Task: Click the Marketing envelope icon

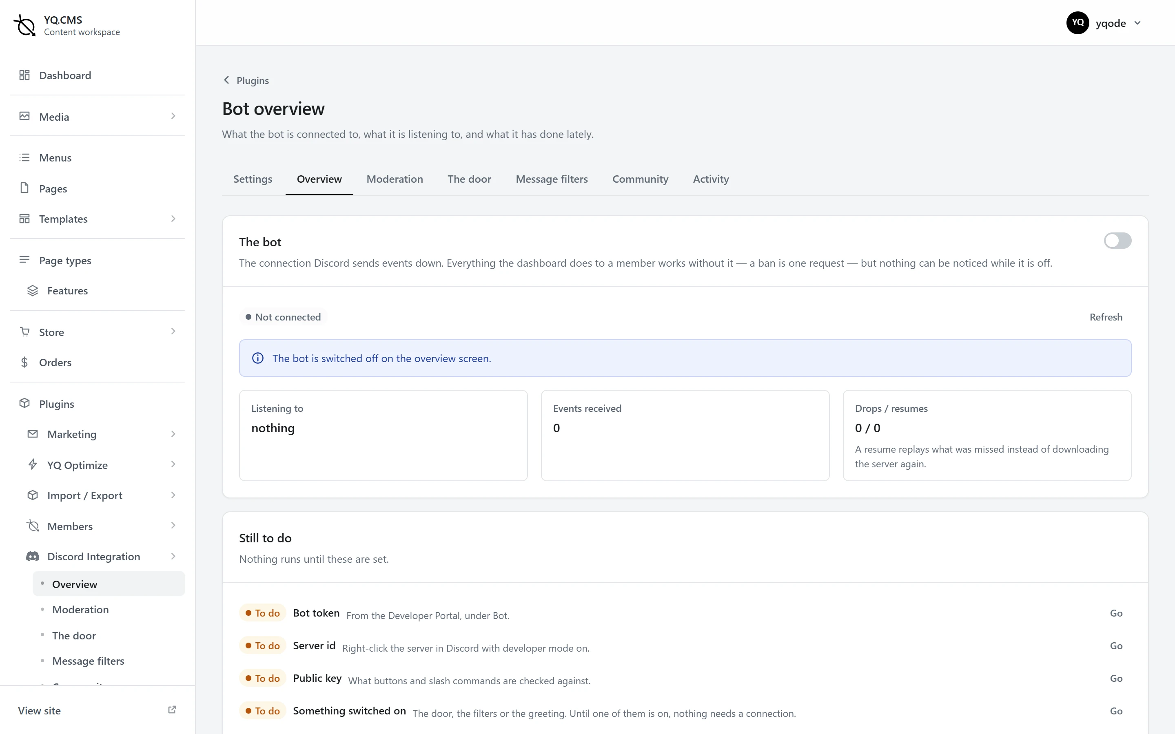Action: click(x=33, y=434)
